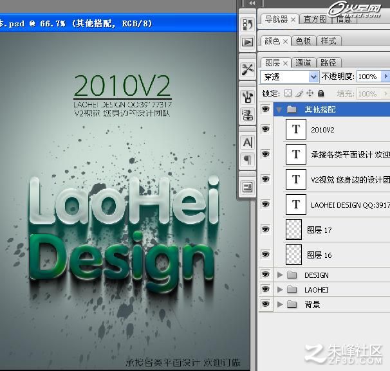Viewport: 390px width, 371px height.
Task: Click the document title bar 其他搭配, RGB/8
Action: [111, 24]
